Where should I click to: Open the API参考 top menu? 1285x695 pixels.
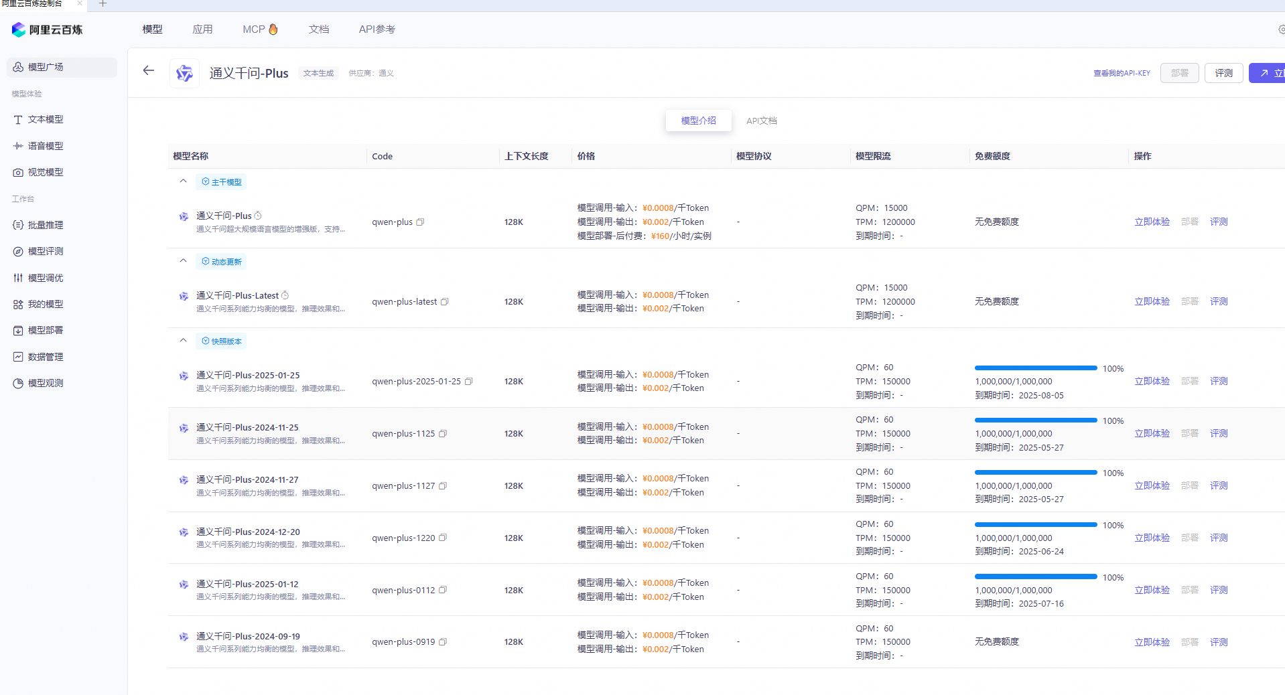(377, 29)
